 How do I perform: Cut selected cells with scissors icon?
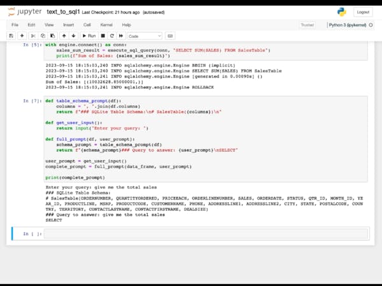pos(33,36)
